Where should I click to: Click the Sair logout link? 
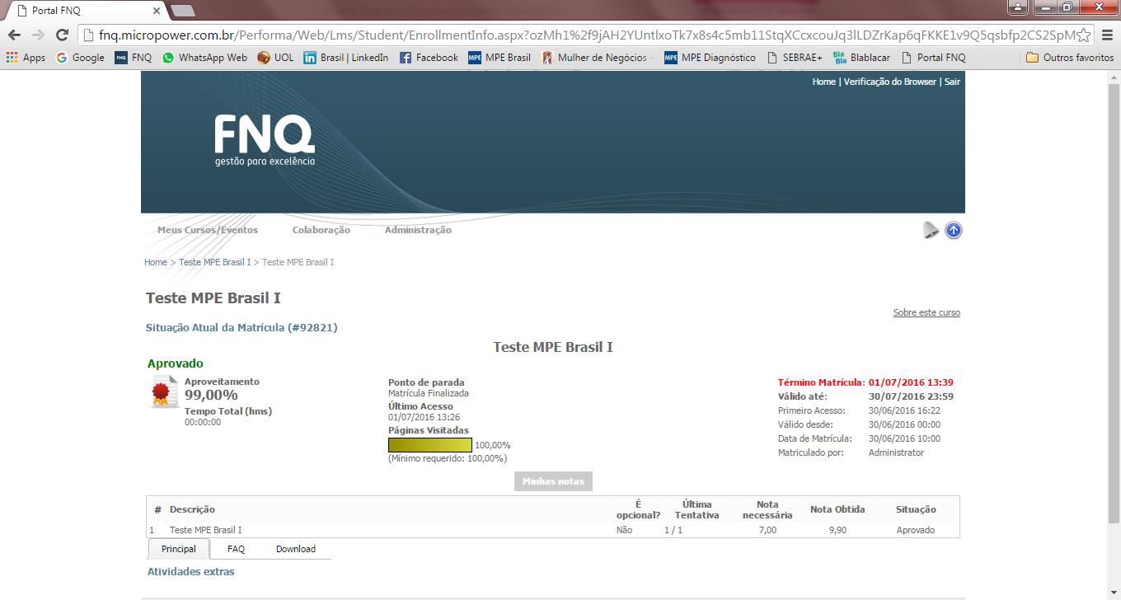click(952, 82)
